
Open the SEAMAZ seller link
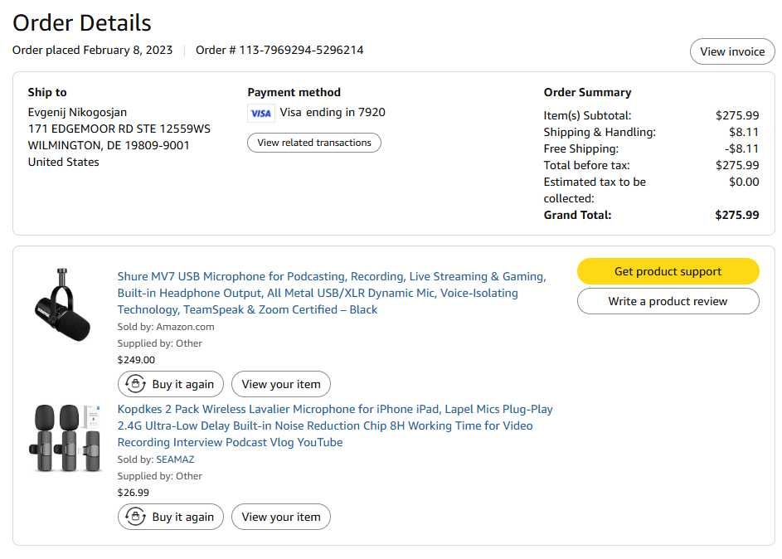click(x=175, y=459)
